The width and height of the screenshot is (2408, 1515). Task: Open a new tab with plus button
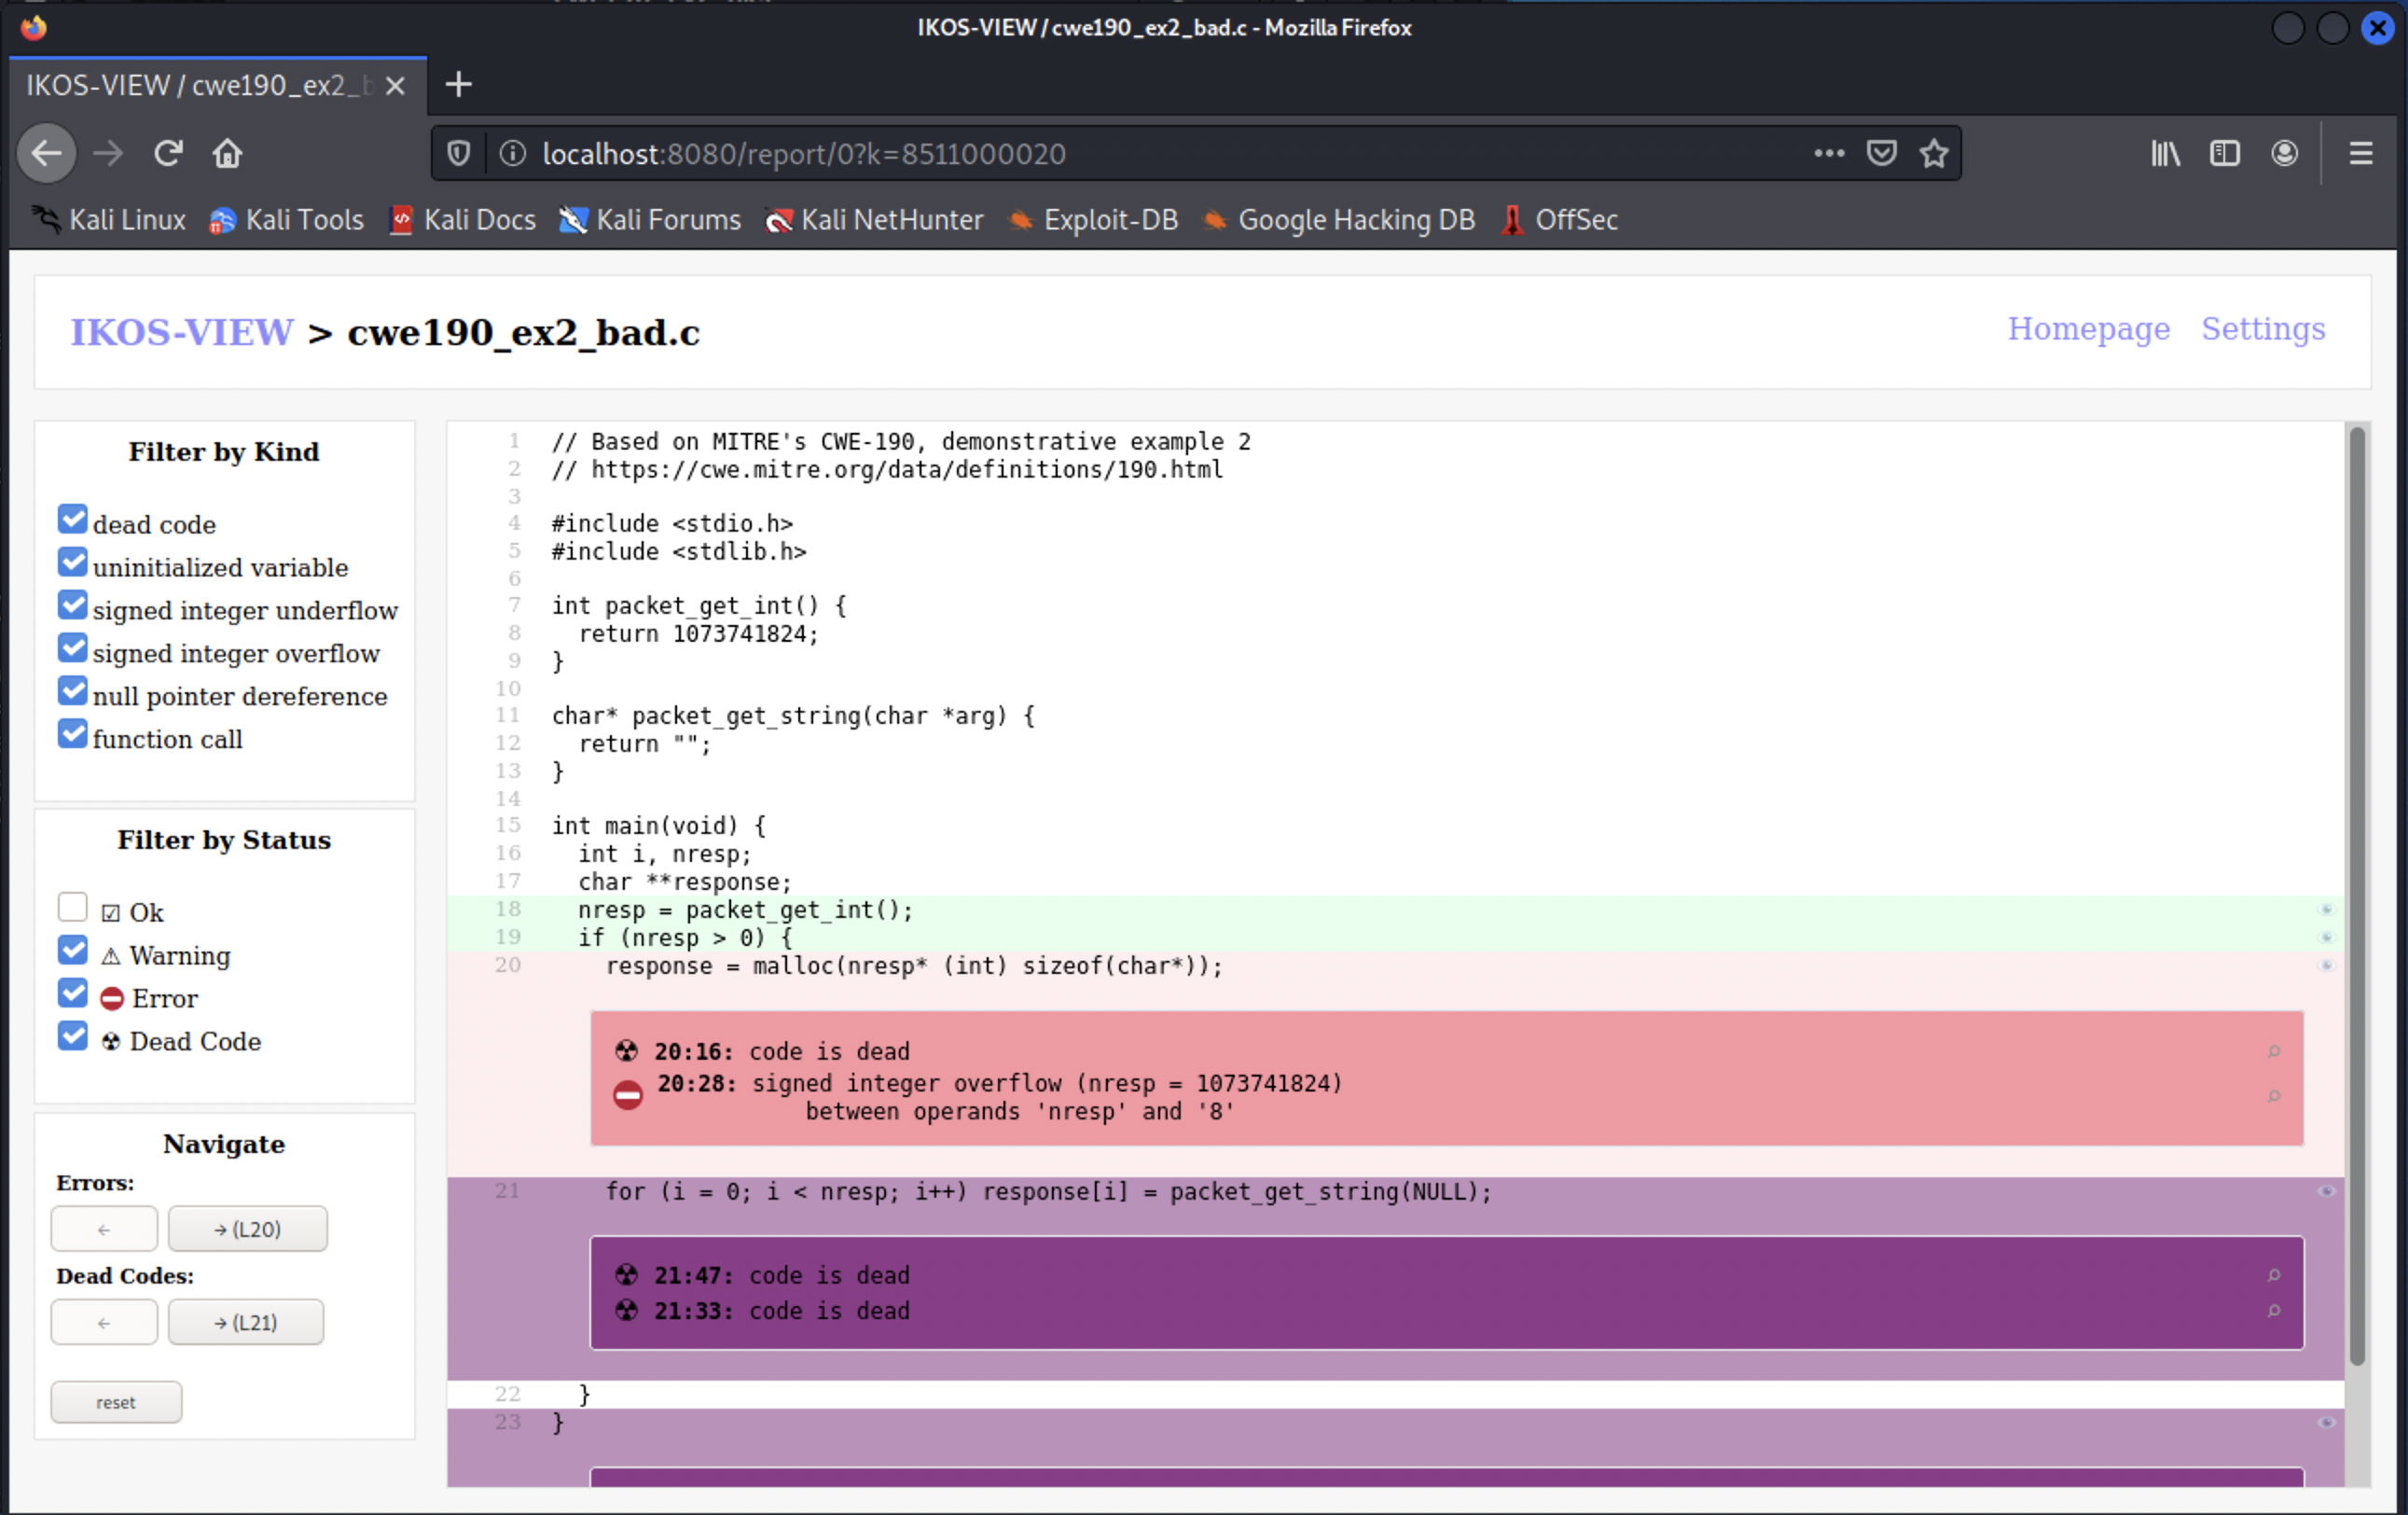pos(458,85)
